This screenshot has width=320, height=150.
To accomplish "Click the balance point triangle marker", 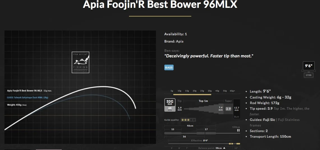I will click(x=224, y=148).
